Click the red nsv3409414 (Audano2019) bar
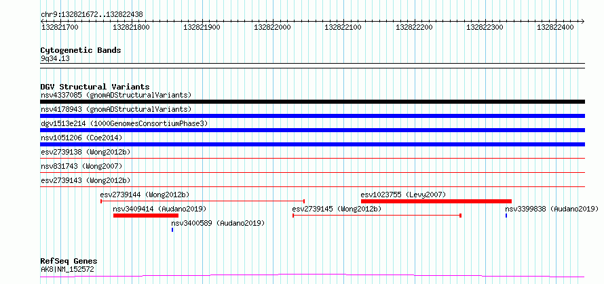 (146, 216)
